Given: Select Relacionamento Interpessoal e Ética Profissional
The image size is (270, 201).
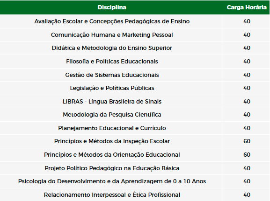Looking at the screenshot, I should coord(112,195).
